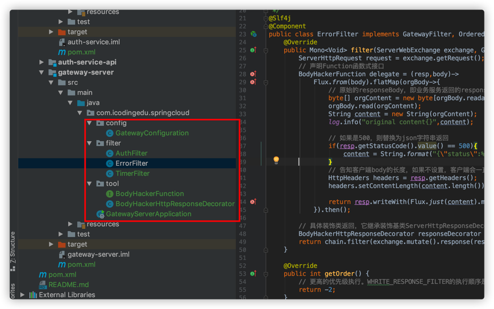The width and height of the screenshot is (494, 309).
Task: Click the implements gutter icon on line 53
Action: click(253, 273)
